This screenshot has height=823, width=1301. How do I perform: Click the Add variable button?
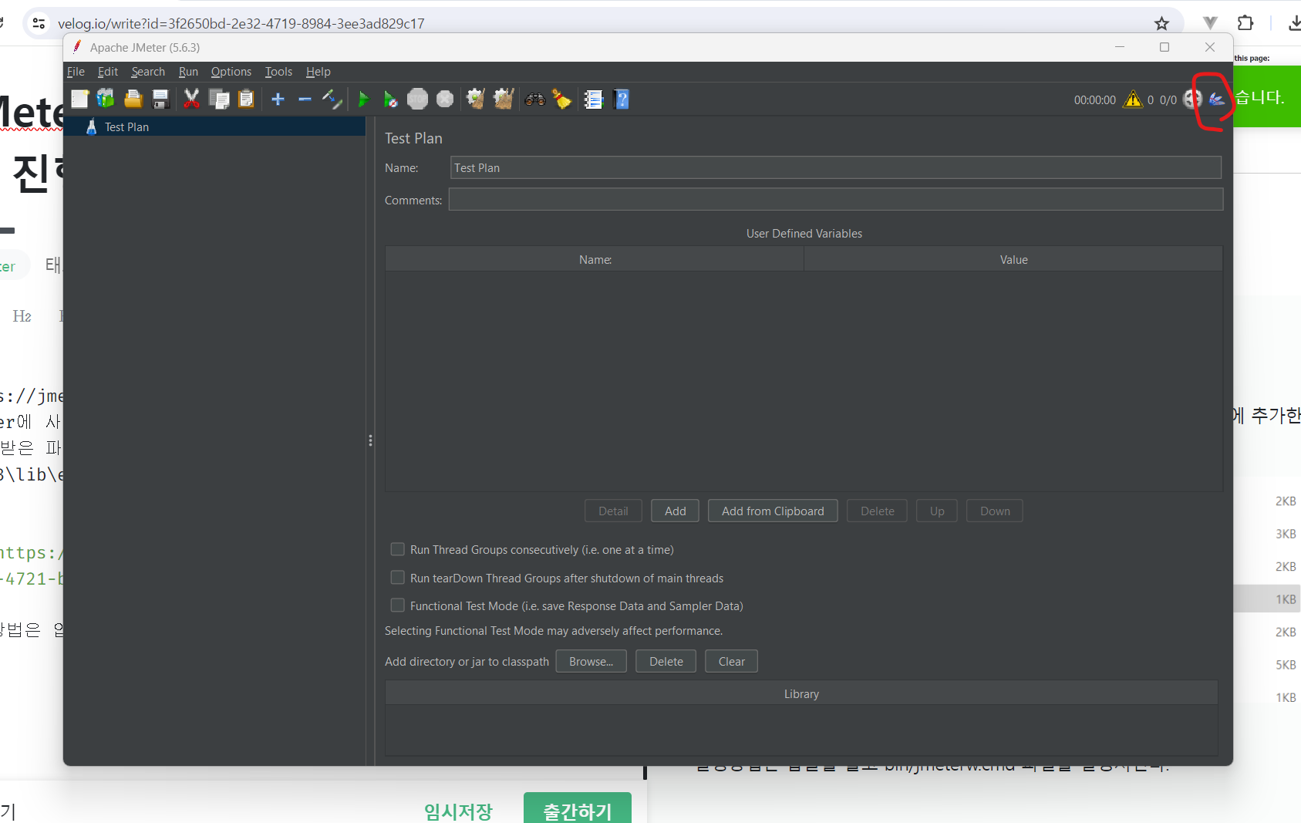tap(675, 511)
